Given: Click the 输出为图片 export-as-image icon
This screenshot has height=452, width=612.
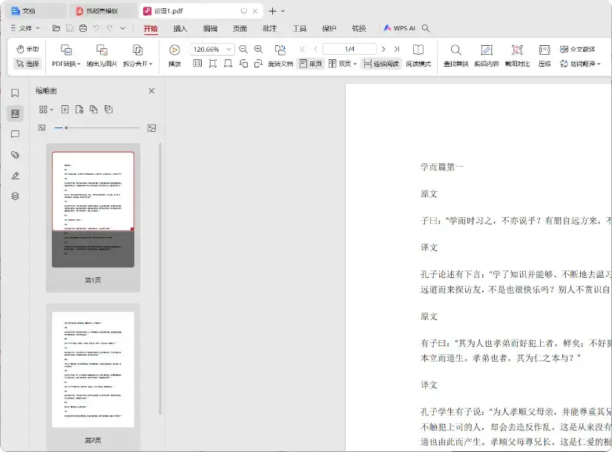Looking at the screenshot, I should coord(100,49).
